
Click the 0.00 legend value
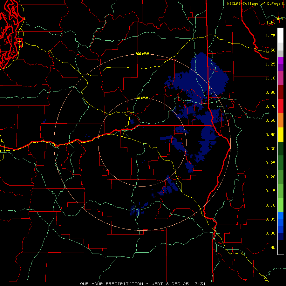(x=270, y=233)
